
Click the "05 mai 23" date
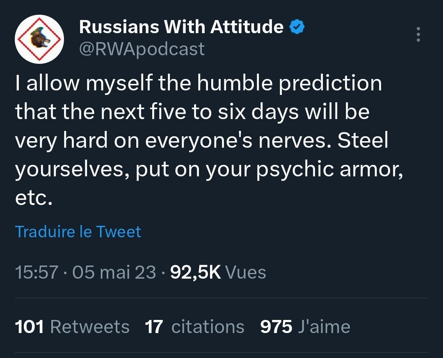[114, 272]
